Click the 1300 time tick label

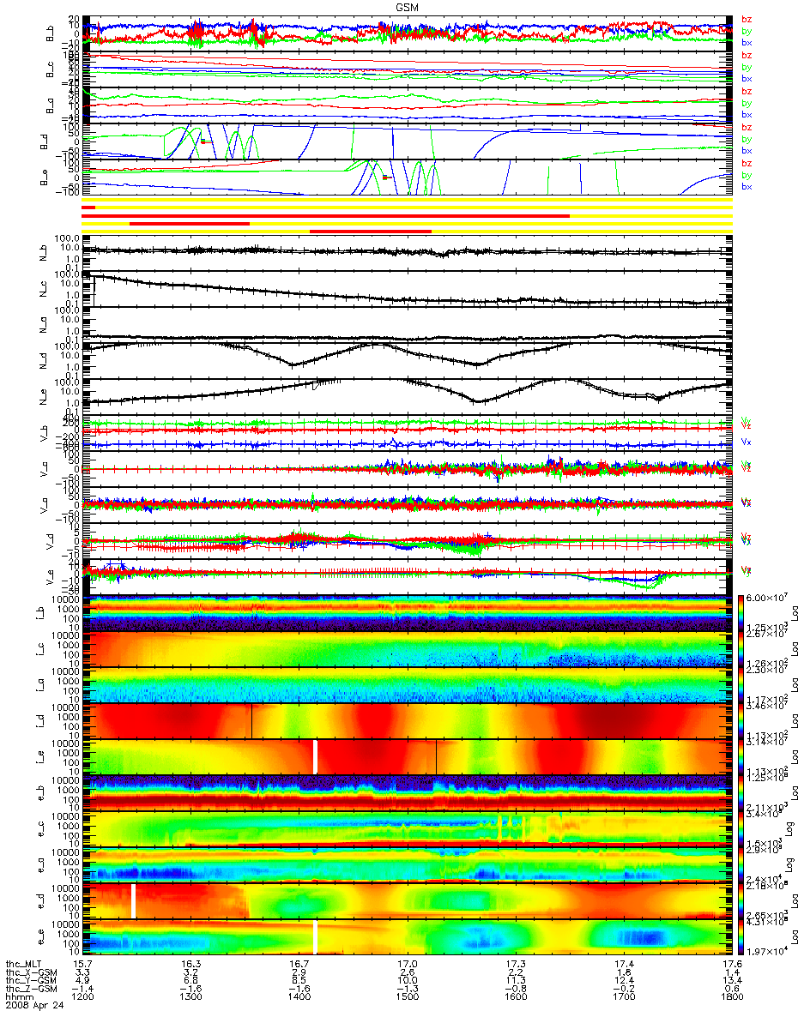click(190, 998)
